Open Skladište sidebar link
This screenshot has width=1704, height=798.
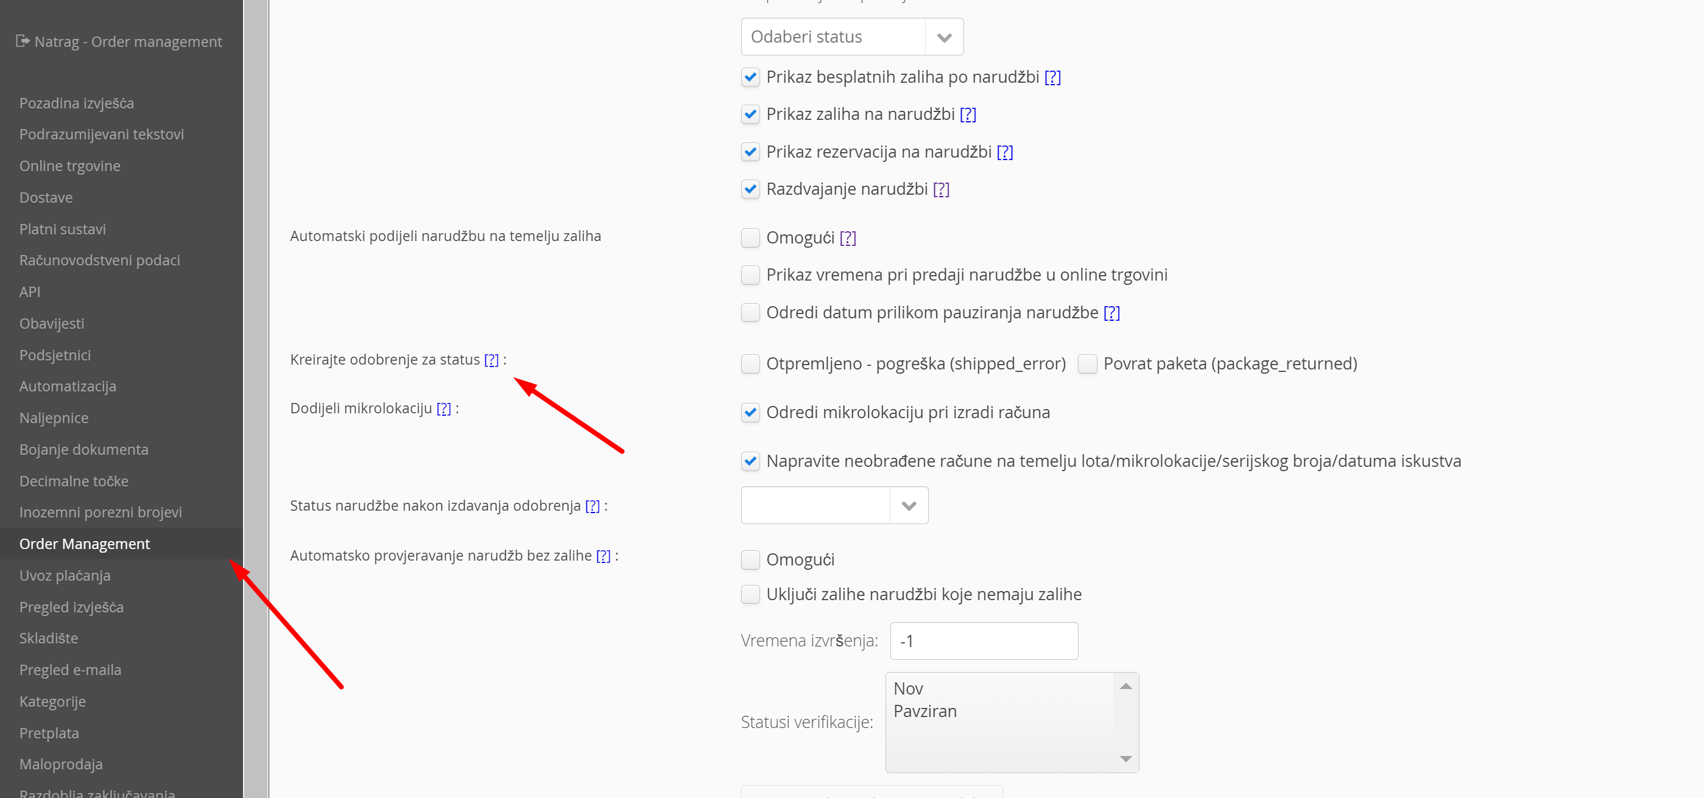pos(48,638)
